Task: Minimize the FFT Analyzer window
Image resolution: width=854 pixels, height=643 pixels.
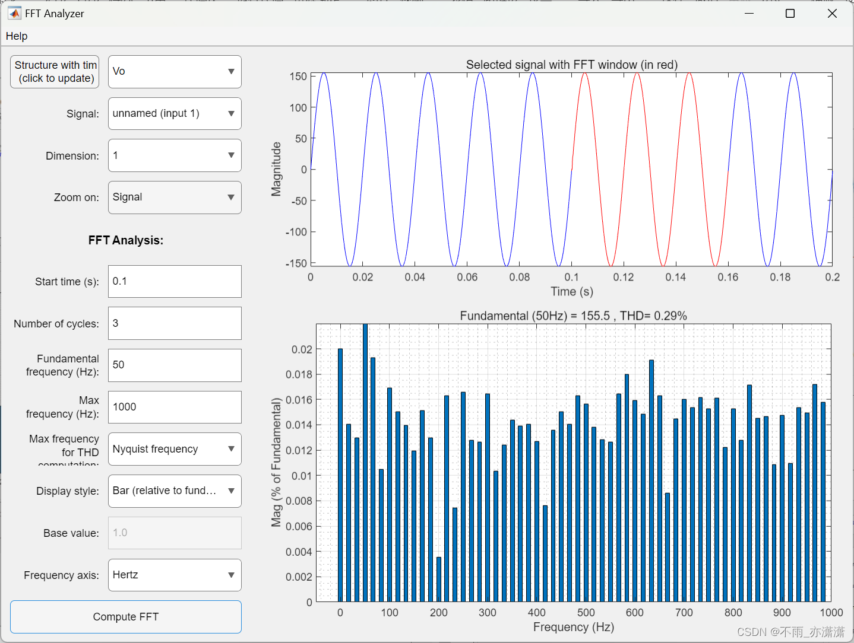Action: click(x=749, y=13)
